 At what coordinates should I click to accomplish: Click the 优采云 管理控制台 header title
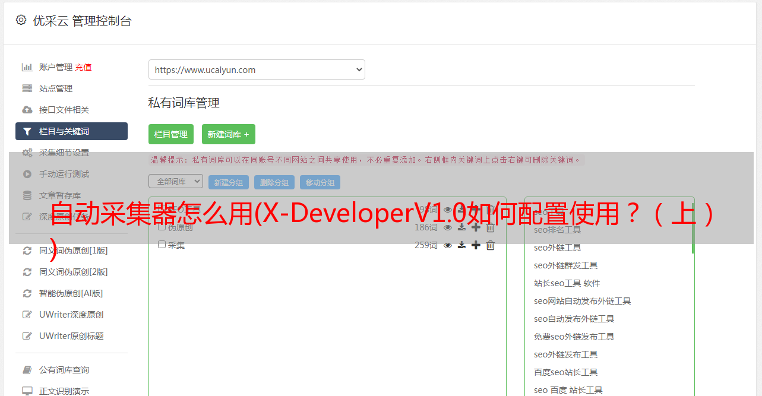82,21
